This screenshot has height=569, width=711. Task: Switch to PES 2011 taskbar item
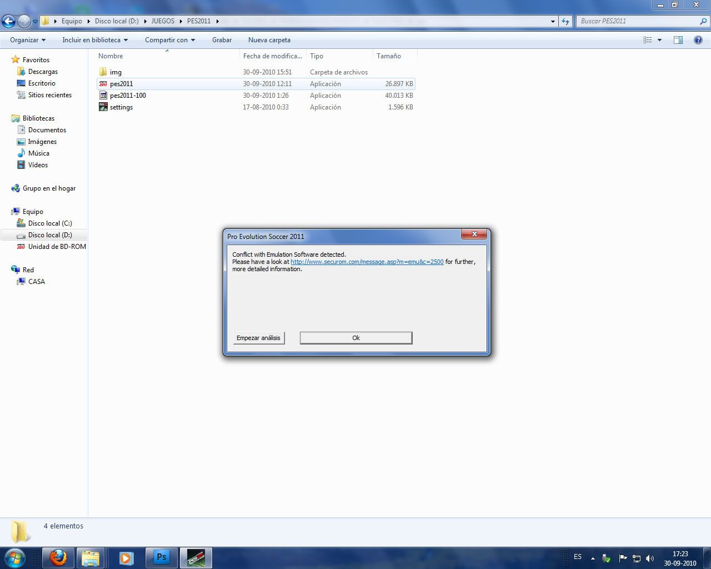click(196, 557)
